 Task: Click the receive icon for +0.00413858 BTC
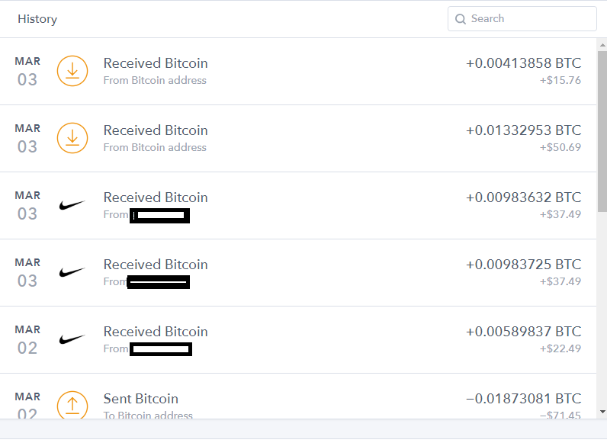72,71
